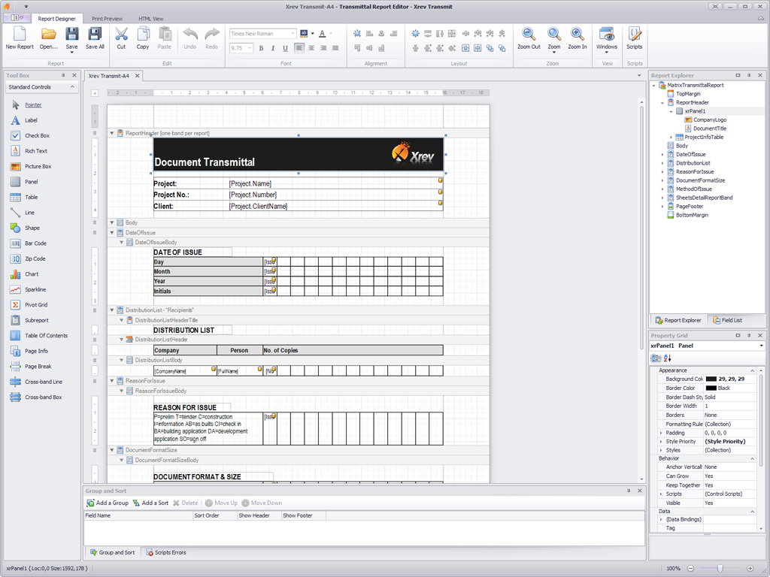This screenshot has width=770, height=577.
Task: Zoom out of the report
Action: coord(529,38)
